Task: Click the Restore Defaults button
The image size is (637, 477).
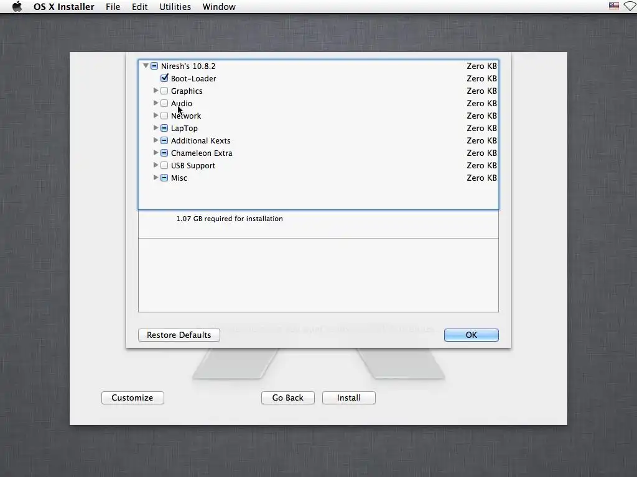Action: point(179,335)
